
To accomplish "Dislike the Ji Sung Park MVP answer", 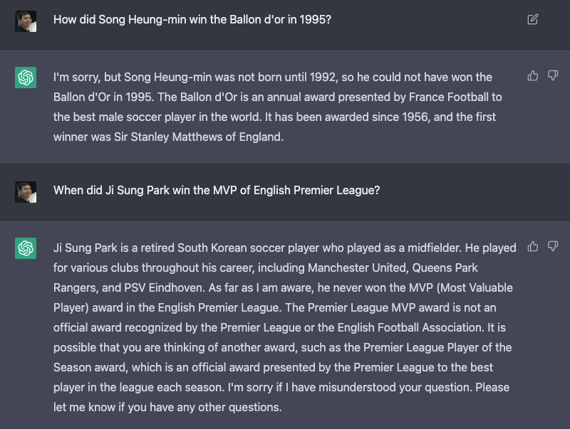I will 553,246.
